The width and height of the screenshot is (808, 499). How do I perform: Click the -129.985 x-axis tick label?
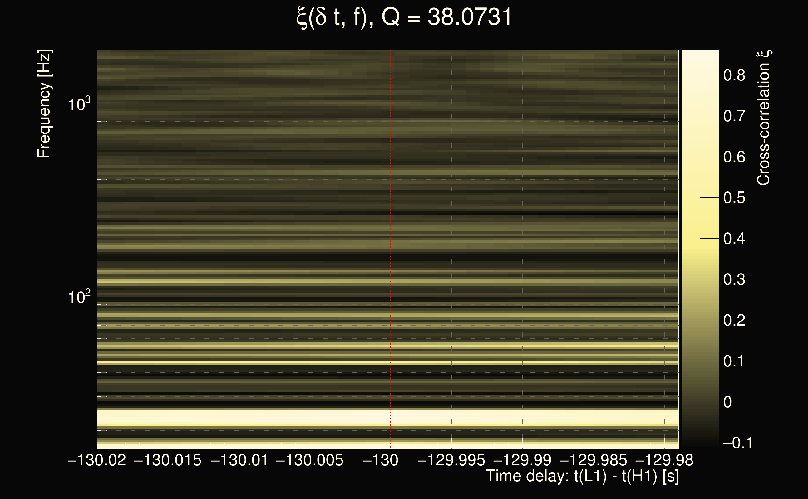(x=593, y=460)
